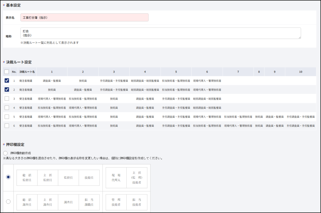
Task: Click column header 10
Action: pos(301,72)
